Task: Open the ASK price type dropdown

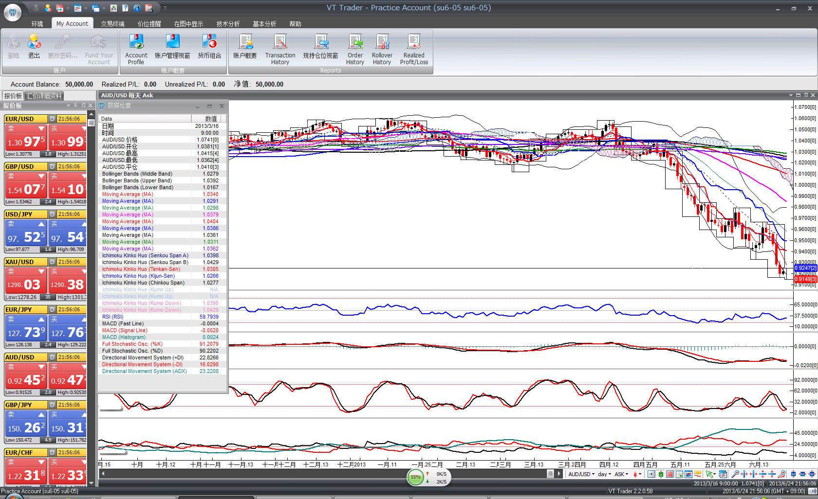Action: [x=621, y=474]
